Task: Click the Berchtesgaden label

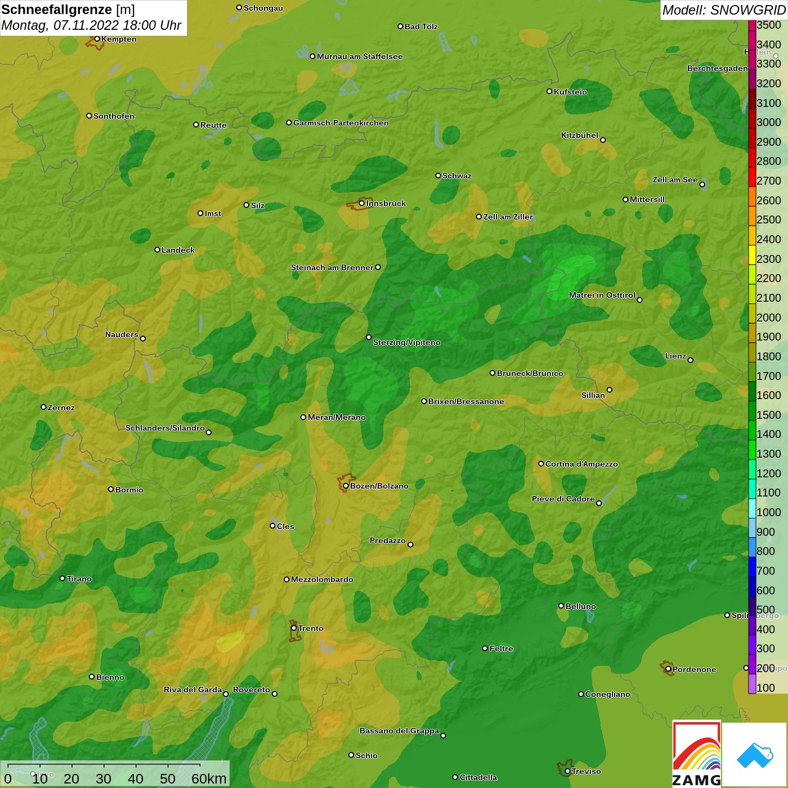Action: (718, 68)
